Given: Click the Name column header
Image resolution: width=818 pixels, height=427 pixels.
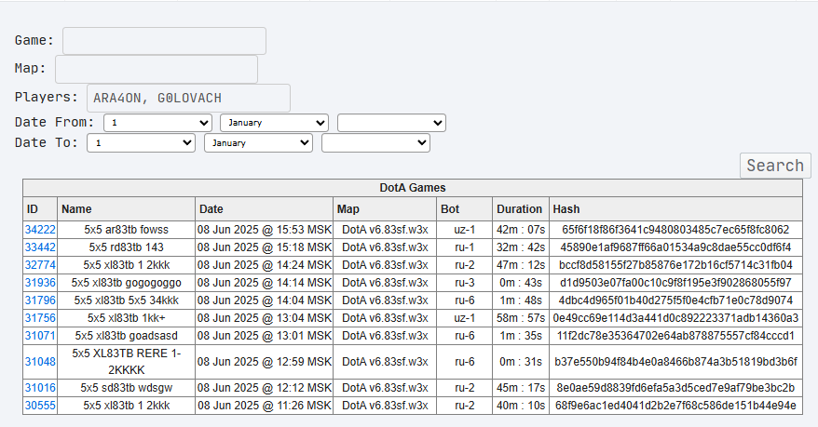Looking at the screenshot, I should click(x=127, y=209).
